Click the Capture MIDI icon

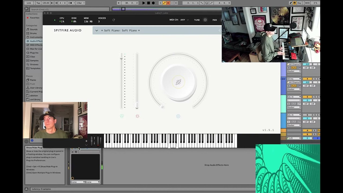click(172, 3)
